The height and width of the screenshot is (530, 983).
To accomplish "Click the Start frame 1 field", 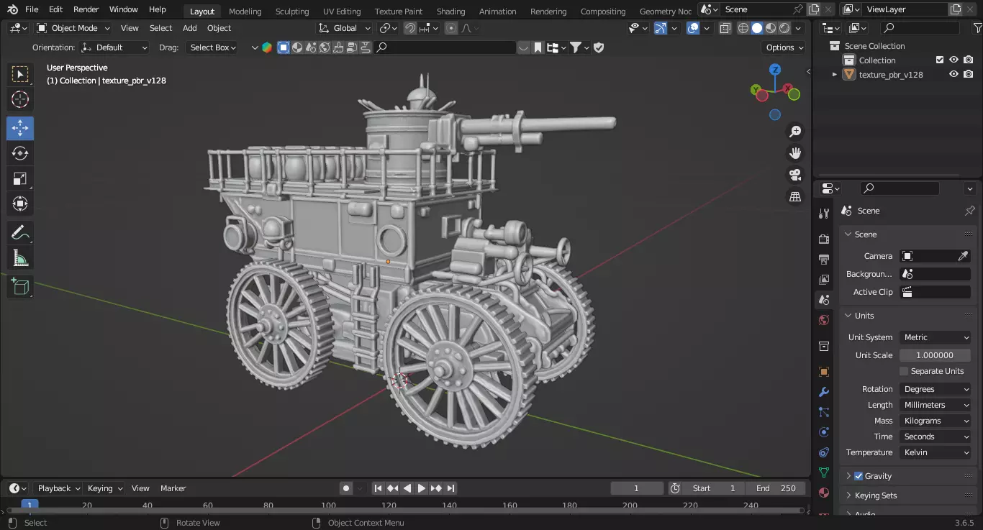I will [714, 488].
